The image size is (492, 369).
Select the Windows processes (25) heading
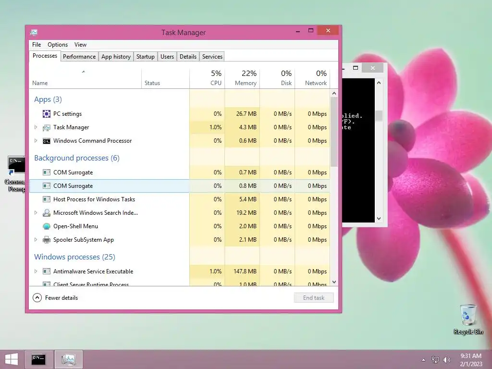[74, 257]
